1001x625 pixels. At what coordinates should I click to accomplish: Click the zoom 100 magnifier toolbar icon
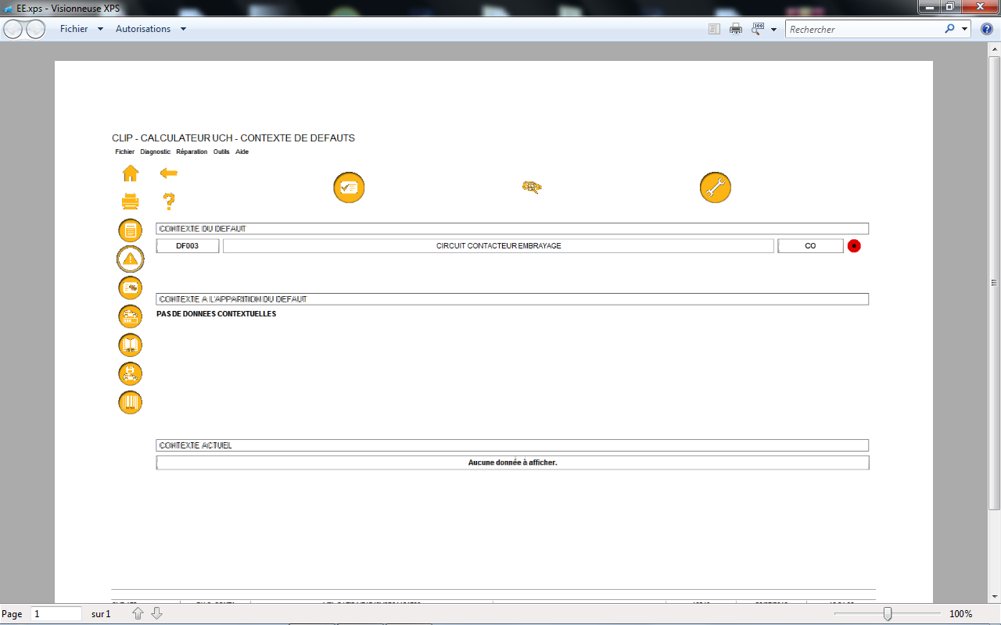pos(758,29)
